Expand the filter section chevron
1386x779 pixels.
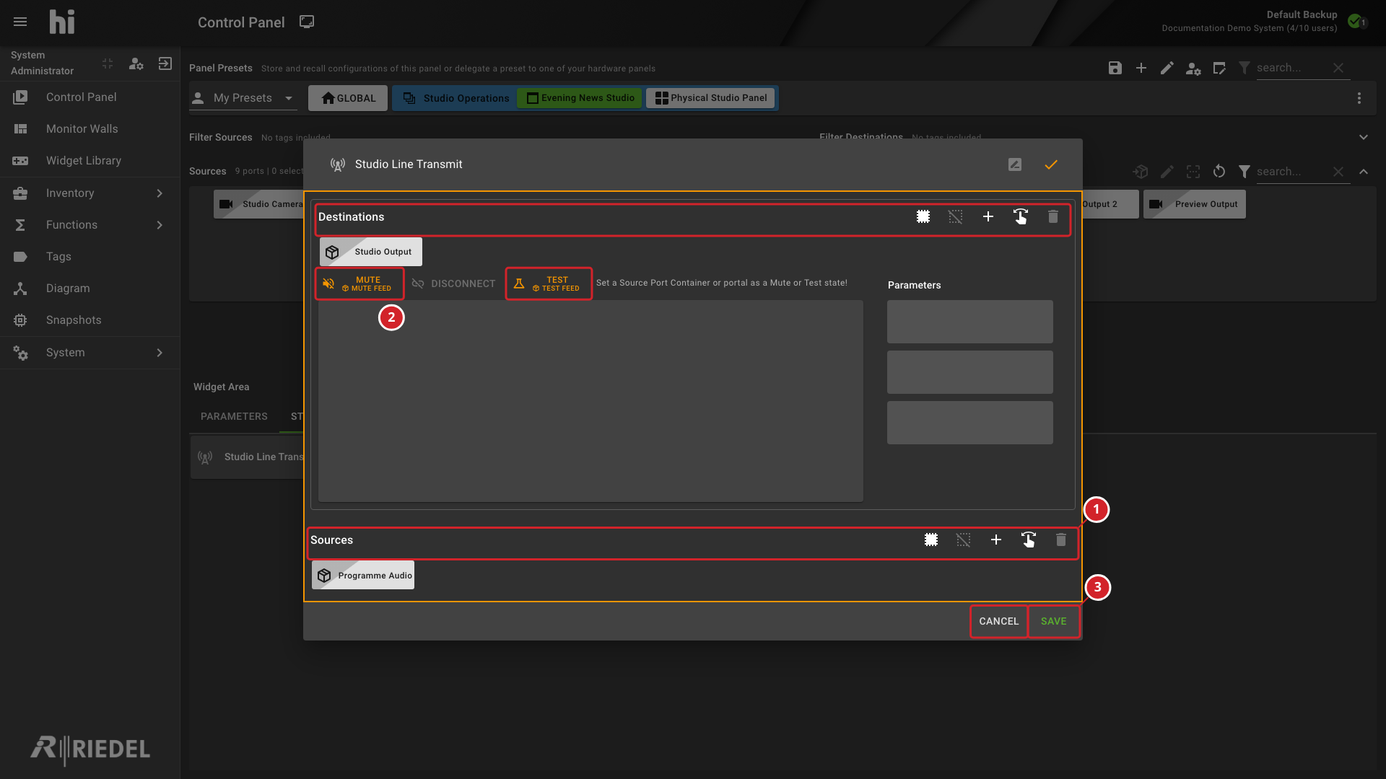click(1364, 137)
